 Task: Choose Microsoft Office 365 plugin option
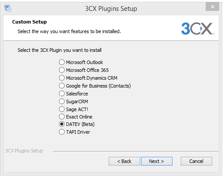(x=62, y=70)
